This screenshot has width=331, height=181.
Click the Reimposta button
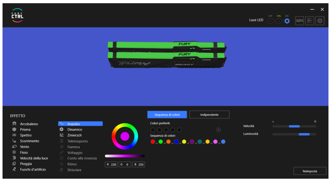310,171
